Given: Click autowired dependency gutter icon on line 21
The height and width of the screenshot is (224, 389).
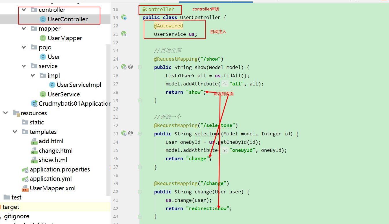Looking at the screenshot, I should [x=124, y=34].
